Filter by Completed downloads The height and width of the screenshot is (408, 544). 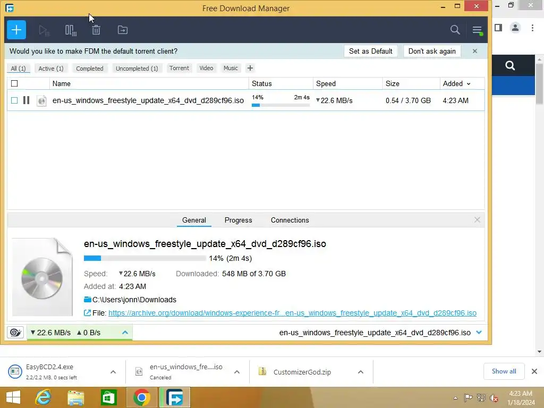coord(89,69)
